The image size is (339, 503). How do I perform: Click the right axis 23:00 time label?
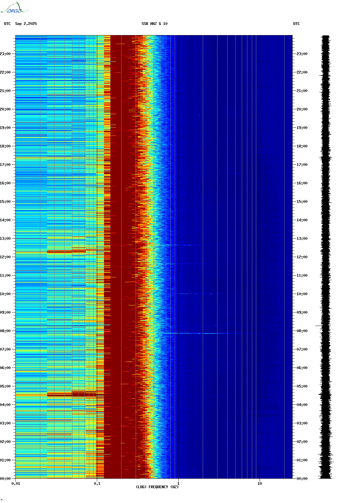[302, 54]
